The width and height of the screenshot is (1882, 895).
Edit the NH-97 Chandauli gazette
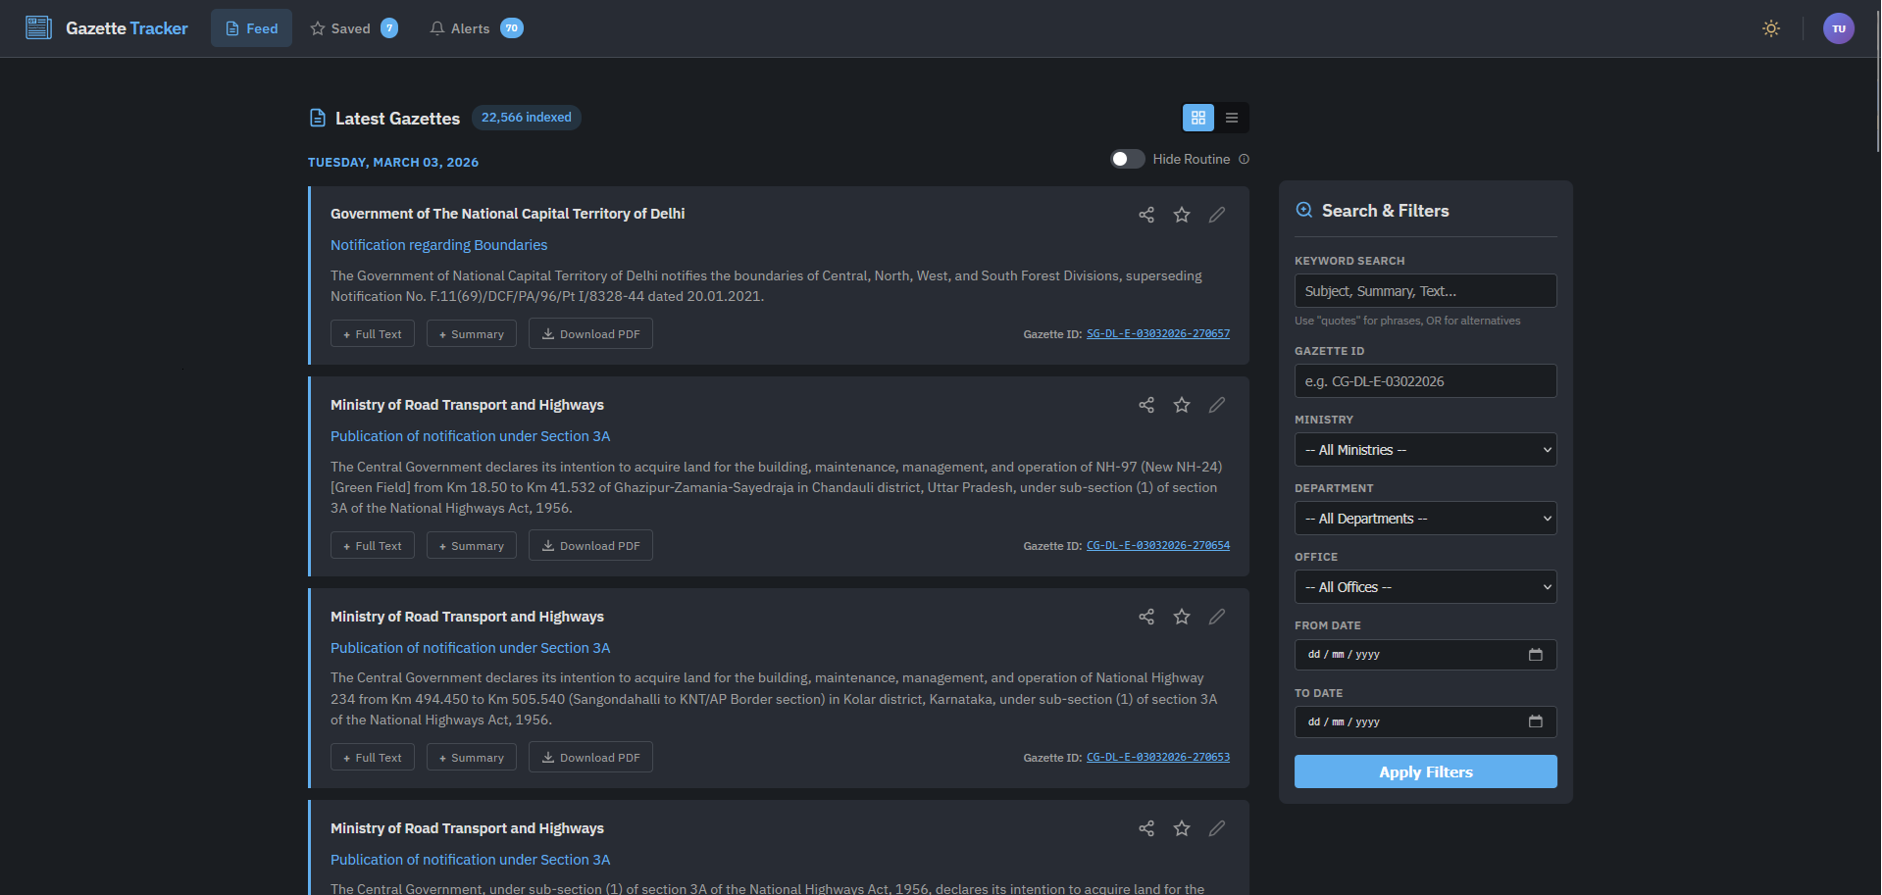point(1217,405)
